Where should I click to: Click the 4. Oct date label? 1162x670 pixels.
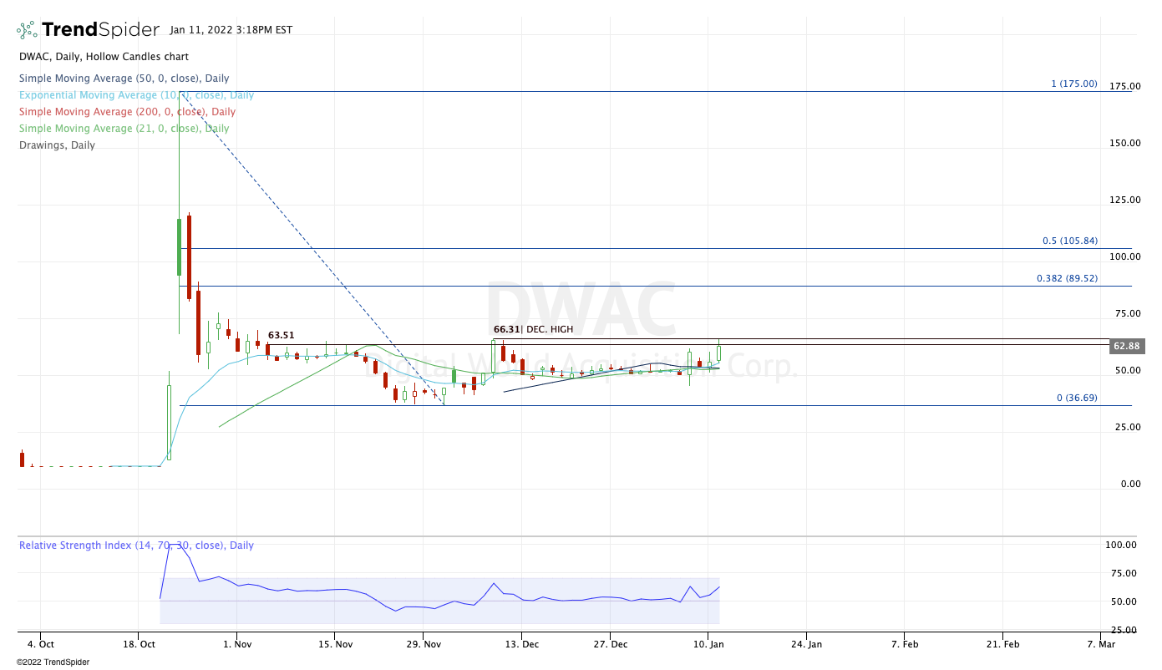(40, 644)
